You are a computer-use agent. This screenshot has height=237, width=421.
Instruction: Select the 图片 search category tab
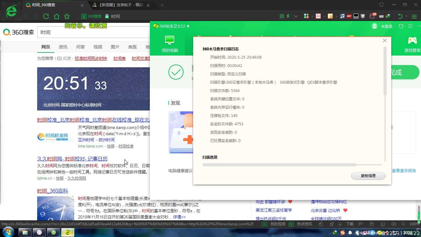(115, 47)
